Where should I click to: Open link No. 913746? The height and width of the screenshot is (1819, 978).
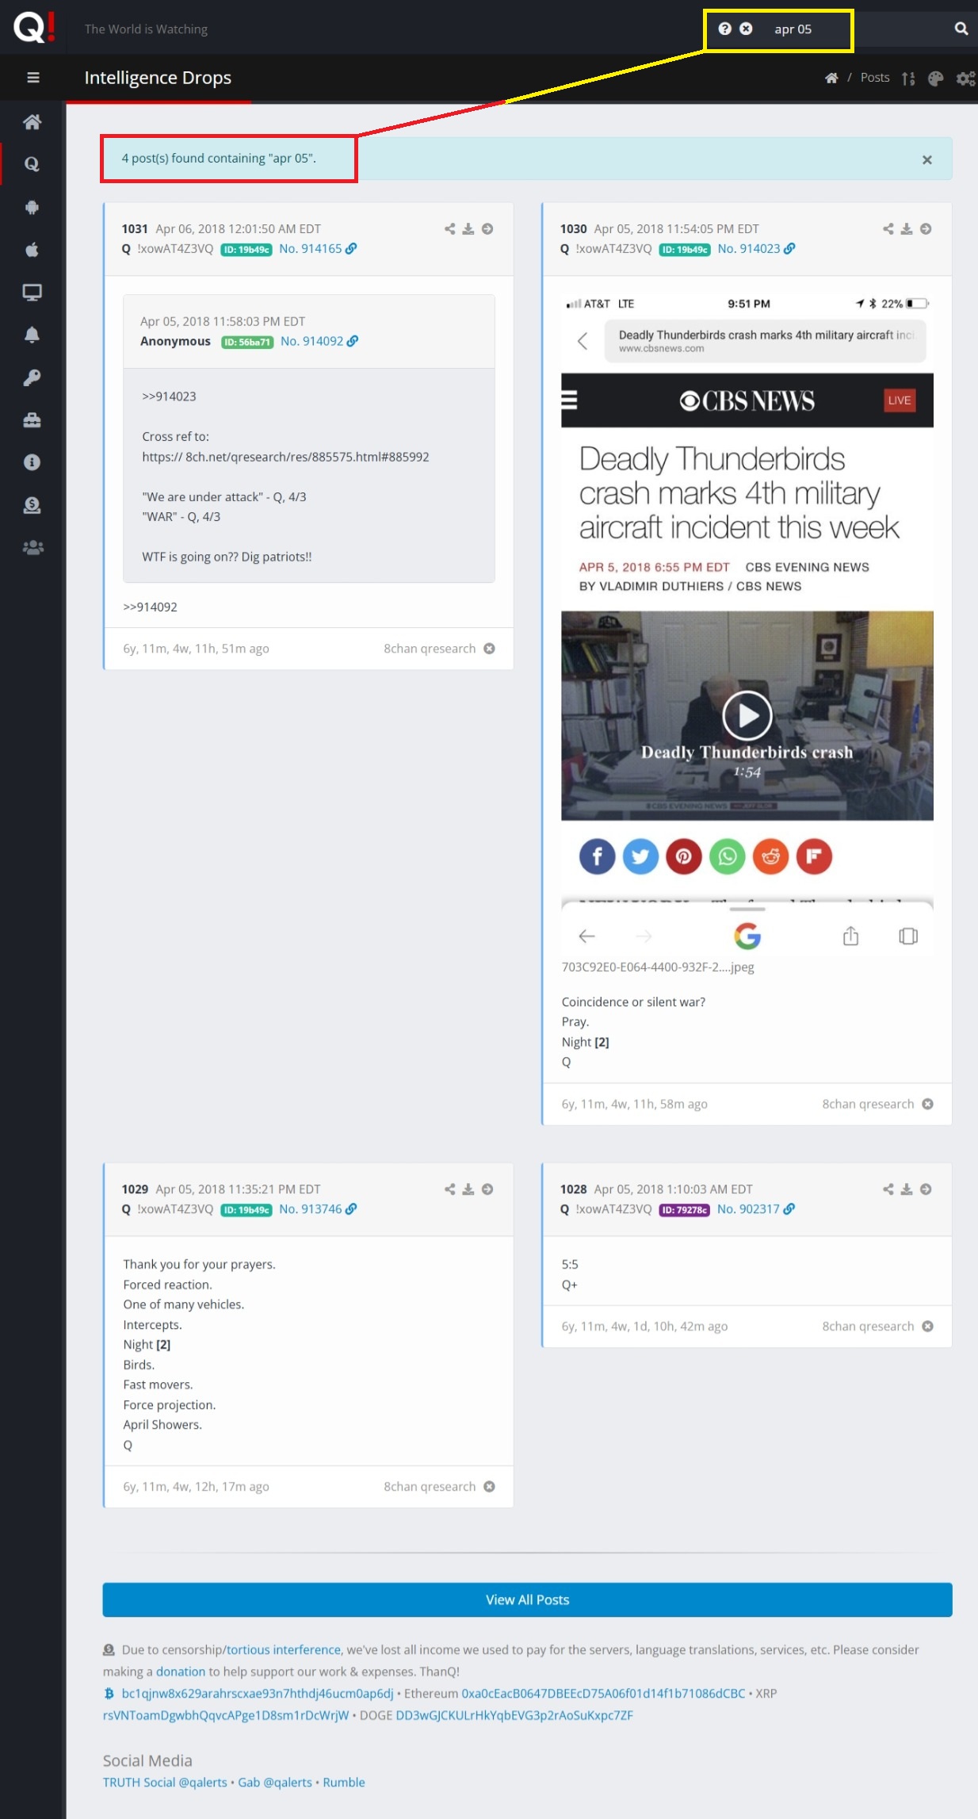coord(318,1209)
